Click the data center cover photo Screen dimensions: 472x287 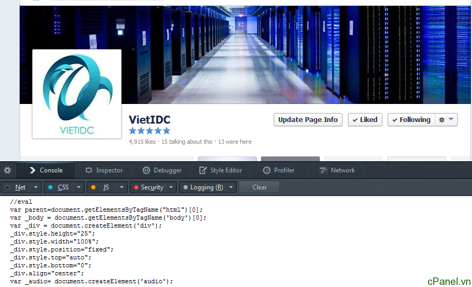pyautogui.click(x=245, y=55)
